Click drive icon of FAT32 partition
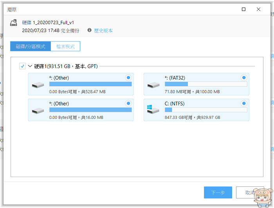The height and width of the screenshot is (208, 274). tap(153, 85)
